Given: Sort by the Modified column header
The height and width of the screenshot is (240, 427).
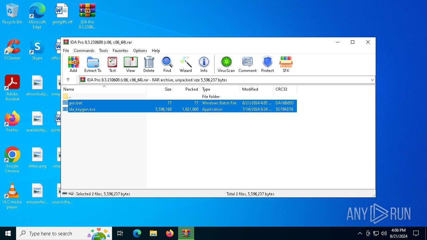Looking at the screenshot, I should pyautogui.click(x=257, y=89).
